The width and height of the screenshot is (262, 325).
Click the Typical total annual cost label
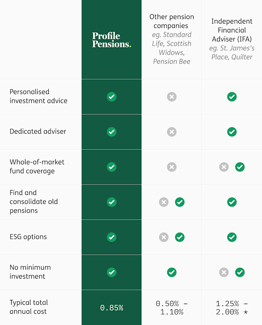tap(29, 307)
